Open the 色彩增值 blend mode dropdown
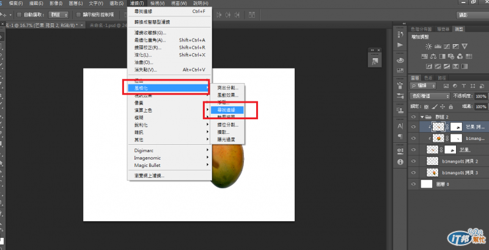This screenshot has height=250, width=489. coord(430,96)
